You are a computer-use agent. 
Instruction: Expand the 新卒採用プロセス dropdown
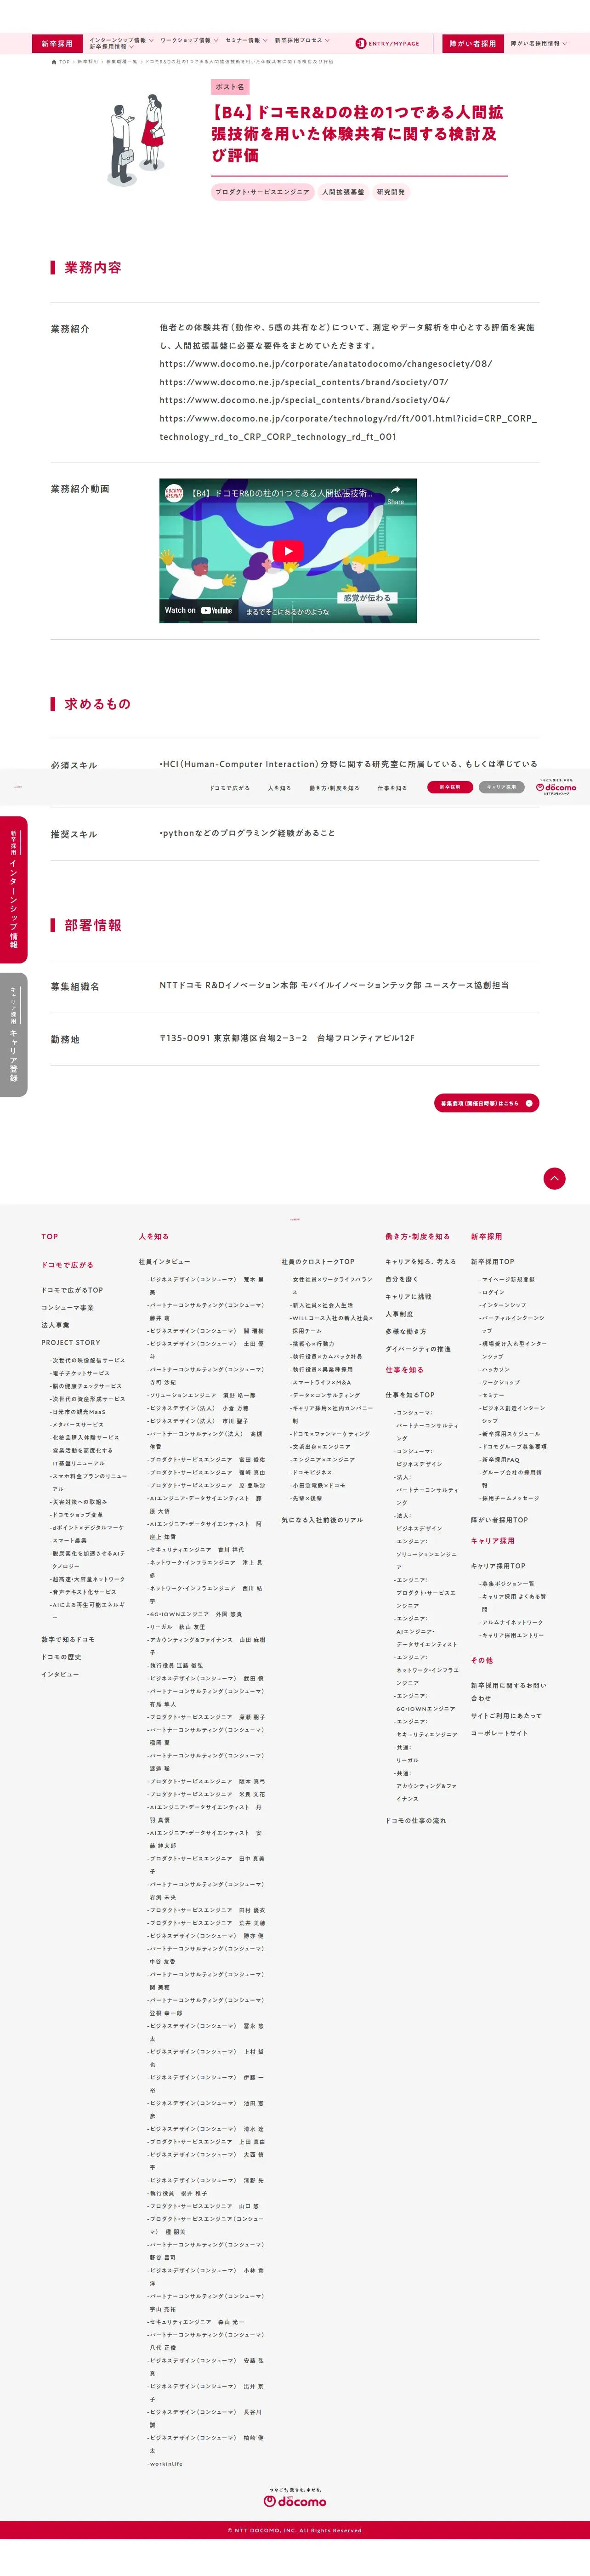click(302, 40)
